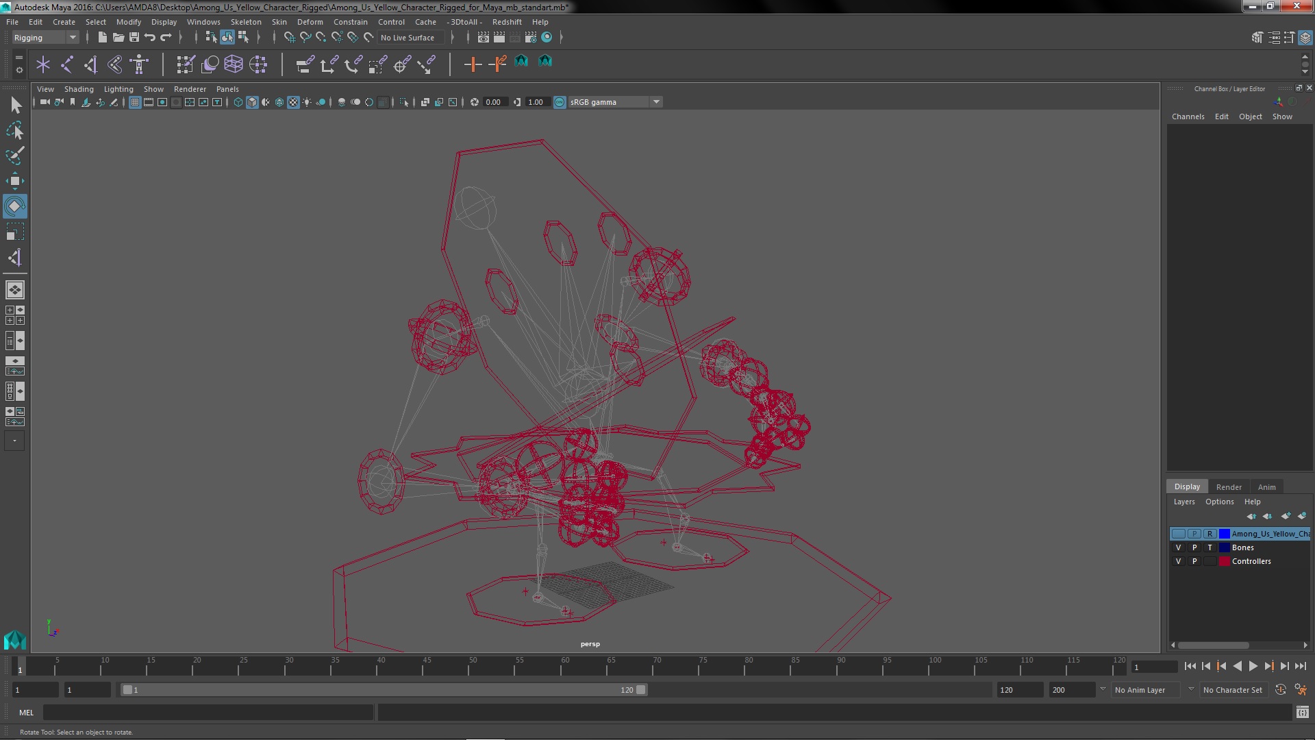Image resolution: width=1315 pixels, height=740 pixels.
Task: Open the Layers menu in Layer Editor
Action: (x=1183, y=502)
